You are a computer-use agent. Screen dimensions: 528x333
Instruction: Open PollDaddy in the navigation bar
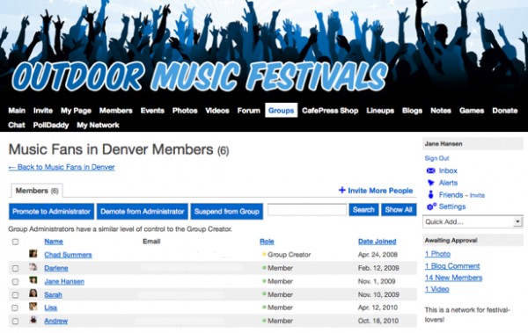tap(51, 125)
